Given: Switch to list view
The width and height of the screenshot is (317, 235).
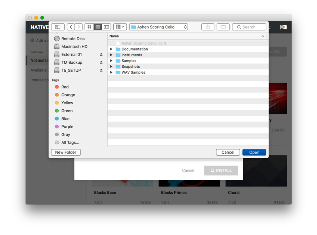Looking at the screenshot, I should [x=97, y=27].
